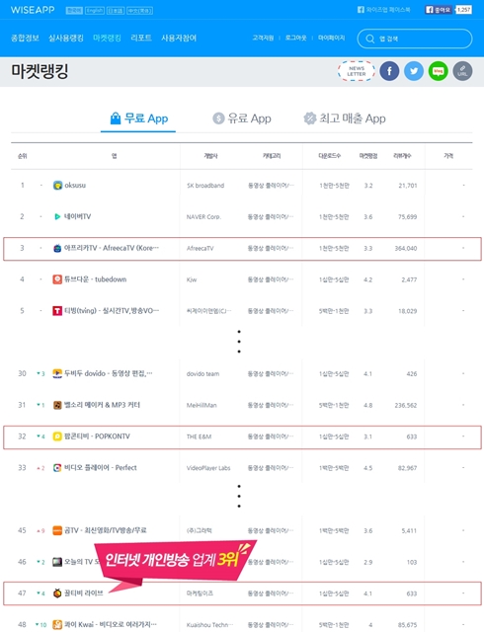Open the 아프리카TV - AfreecaTV app link
The width and height of the screenshot is (484, 632).
tap(112, 248)
